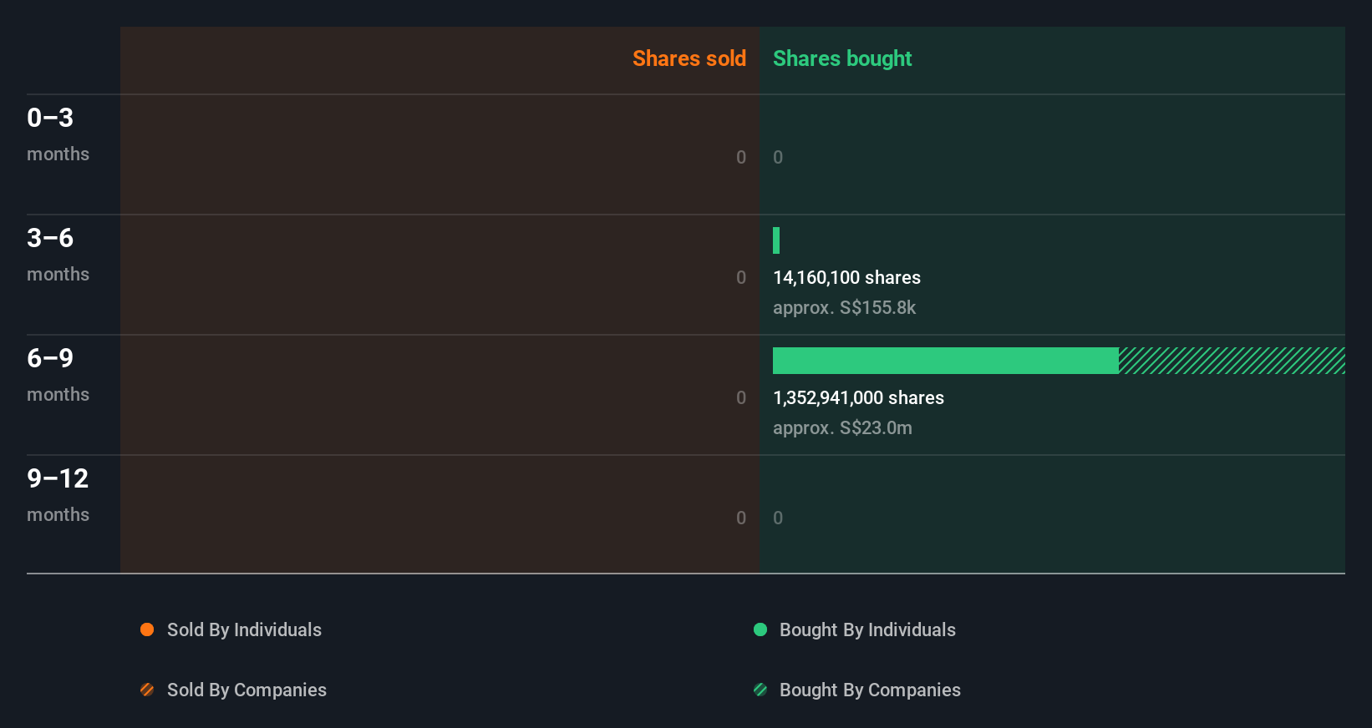Select the 3–6 months row label
The image size is (1372, 728).
point(58,255)
